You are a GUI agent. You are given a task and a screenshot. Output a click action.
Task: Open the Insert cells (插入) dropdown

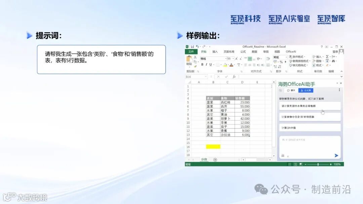[318, 57]
